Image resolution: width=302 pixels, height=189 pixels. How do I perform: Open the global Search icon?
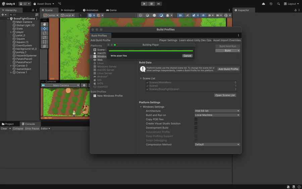tap(279, 4)
